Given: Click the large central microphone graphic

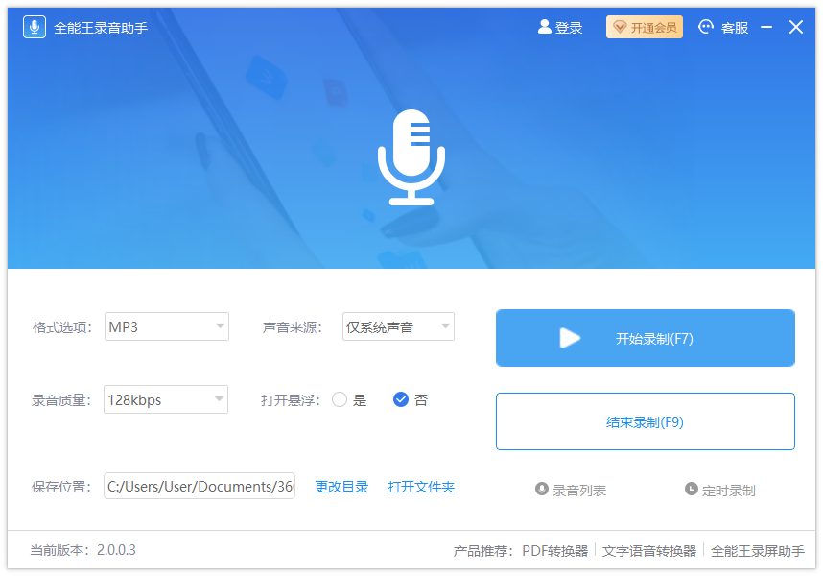Looking at the screenshot, I should [x=411, y=156].
